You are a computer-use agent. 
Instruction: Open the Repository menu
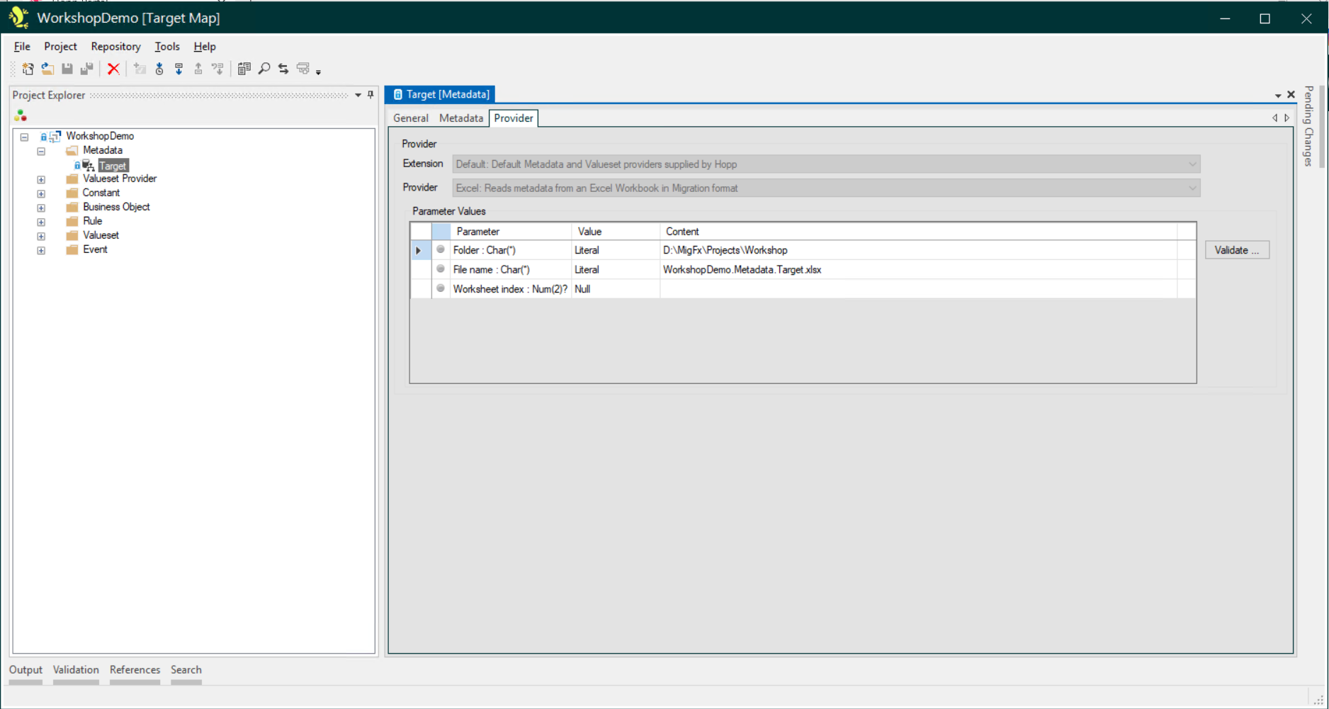pos(115,47)
